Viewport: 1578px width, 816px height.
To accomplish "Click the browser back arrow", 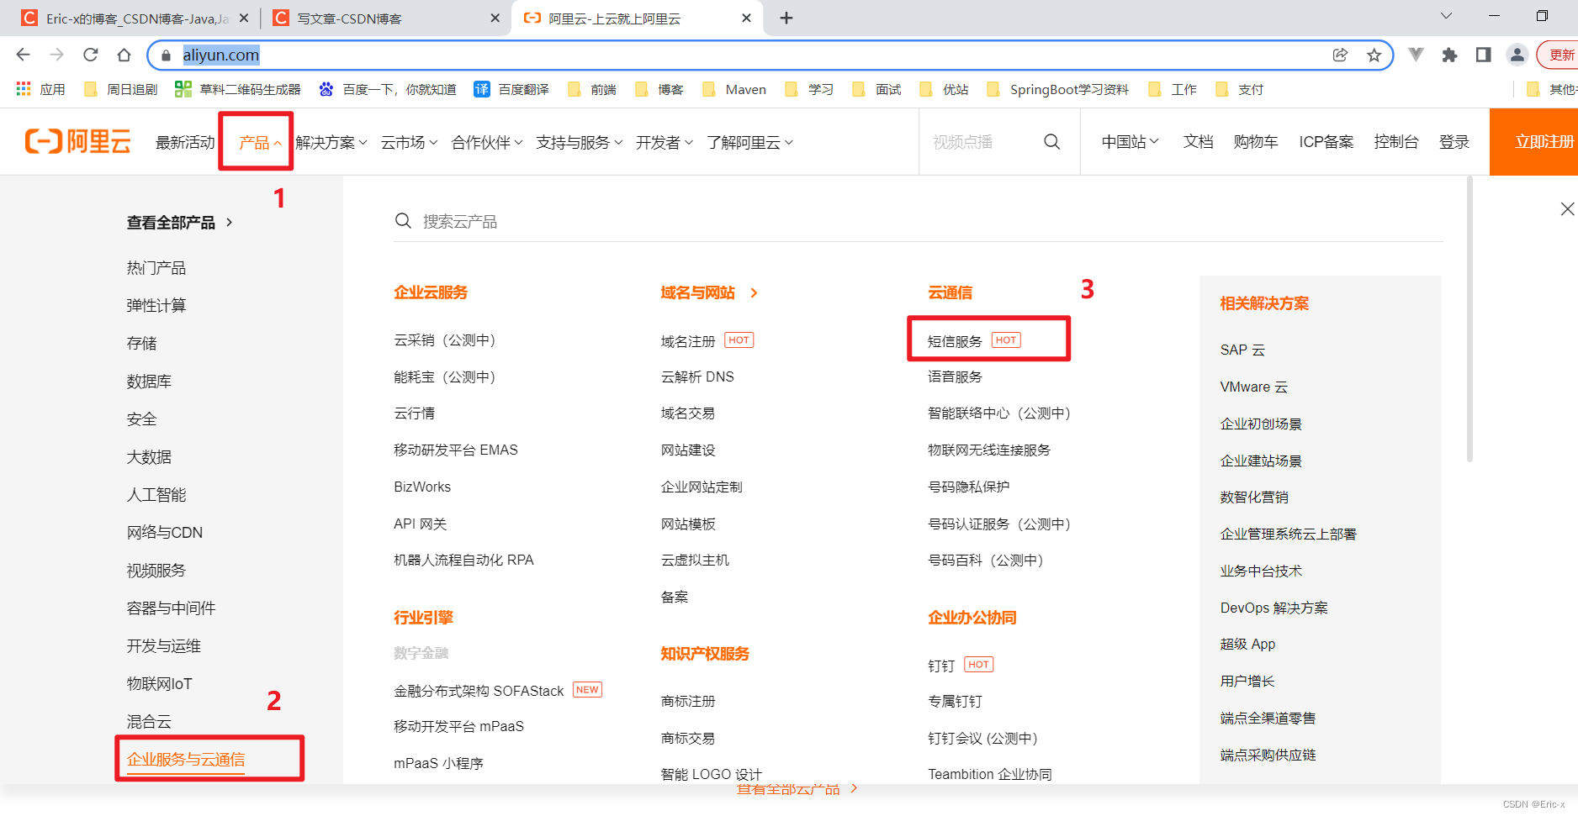I will coord(23,55).
